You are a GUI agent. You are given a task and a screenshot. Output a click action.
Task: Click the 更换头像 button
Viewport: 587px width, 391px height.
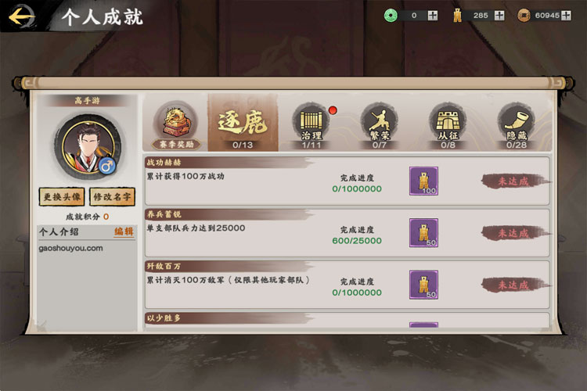[62, 197]
